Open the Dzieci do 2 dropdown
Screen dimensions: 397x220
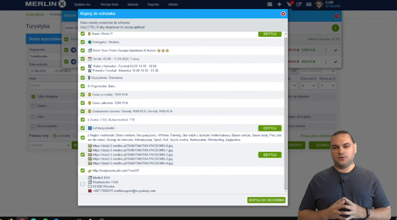[x=327, y=86]
